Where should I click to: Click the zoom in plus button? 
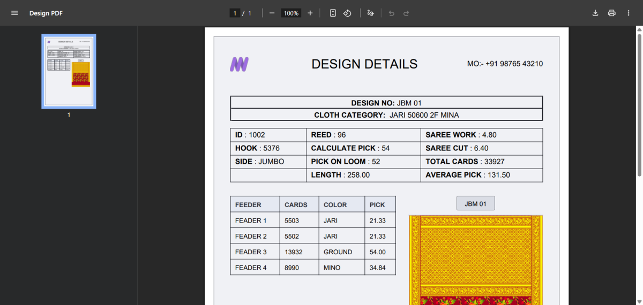[310, 13]
